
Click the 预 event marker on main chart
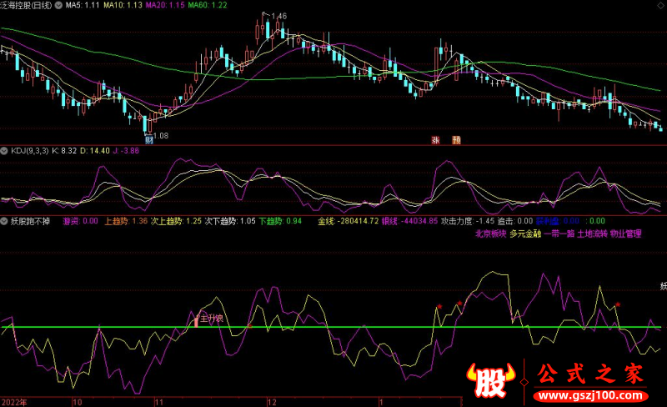tap(456, 140)
